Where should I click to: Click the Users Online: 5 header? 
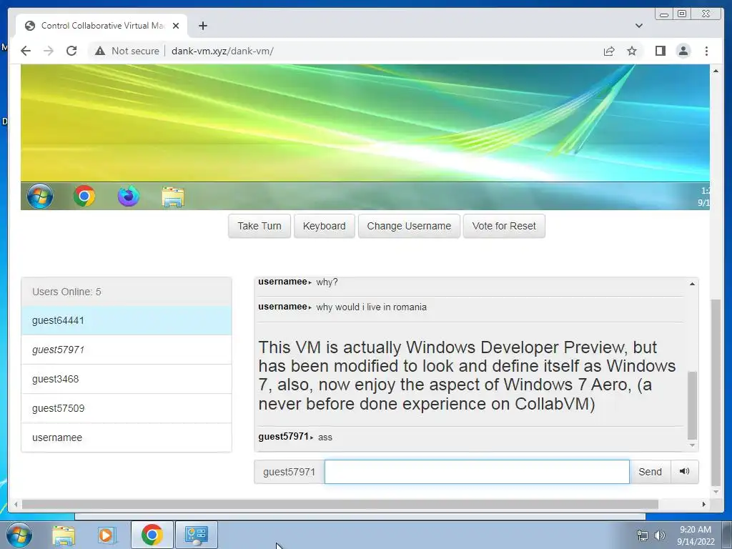(127, 292)
